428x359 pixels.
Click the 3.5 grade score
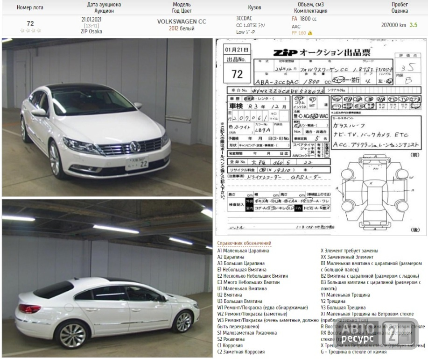(414, 25)
